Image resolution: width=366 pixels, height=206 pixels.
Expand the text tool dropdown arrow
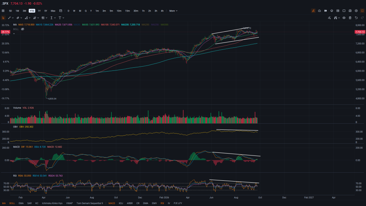tap(63, 18)
